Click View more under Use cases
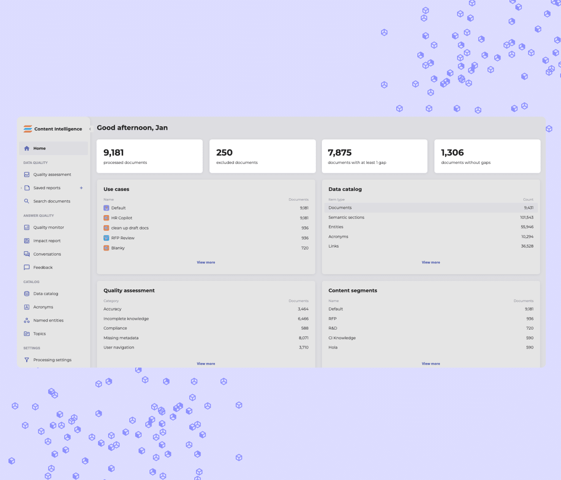The height and width of the screenshot is (480, 561). pyautogui.click(x=206, y=262)
